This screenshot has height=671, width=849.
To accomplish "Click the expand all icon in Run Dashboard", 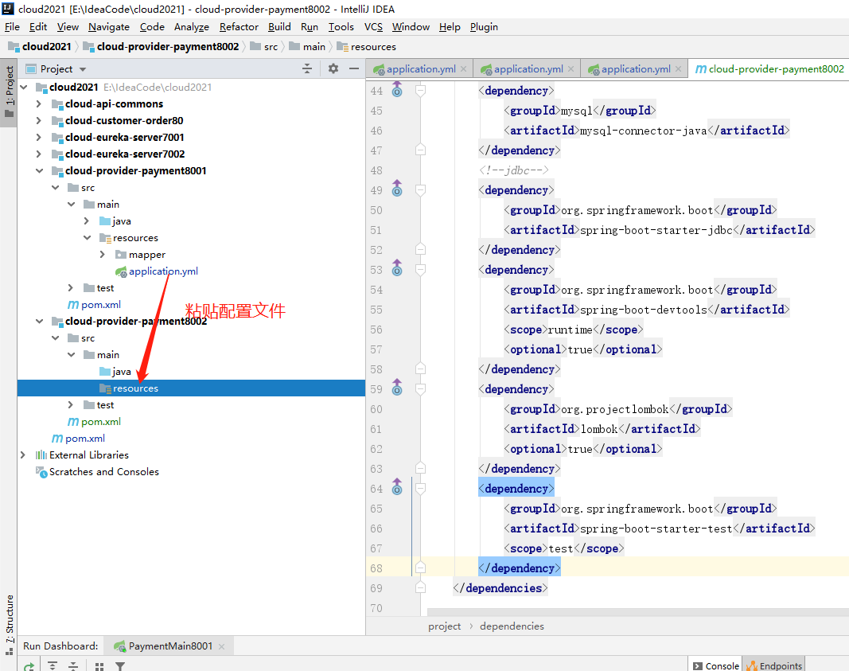I will (x=53, y=666).
